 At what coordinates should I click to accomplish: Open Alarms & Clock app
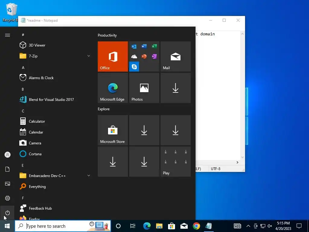click(55, 78)
